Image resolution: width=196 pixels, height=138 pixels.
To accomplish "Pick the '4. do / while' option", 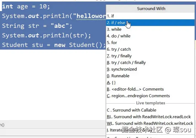I will [x=150, y=36].
